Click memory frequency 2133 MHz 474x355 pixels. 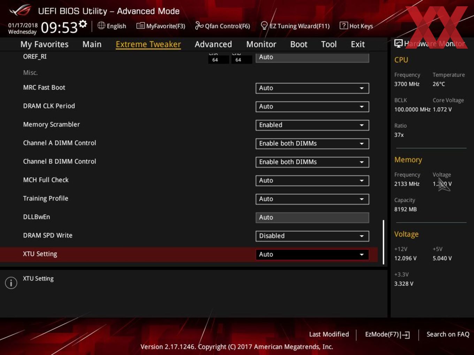[407, 184]
